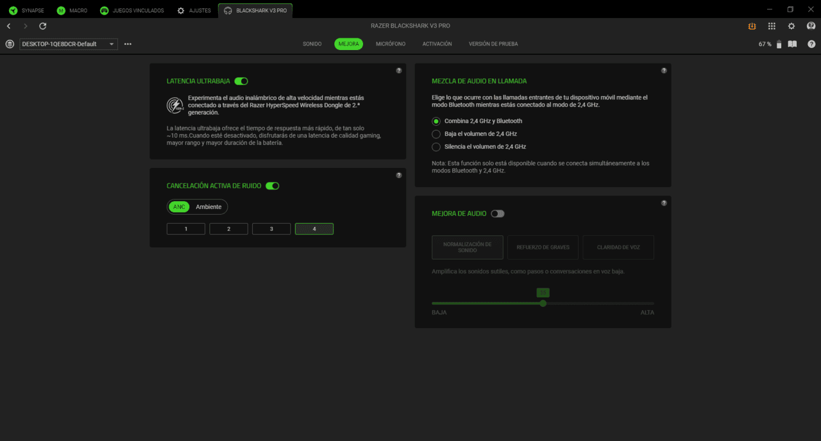Click the help icon beside the book
821x441 pixels.
click(811, 44)
